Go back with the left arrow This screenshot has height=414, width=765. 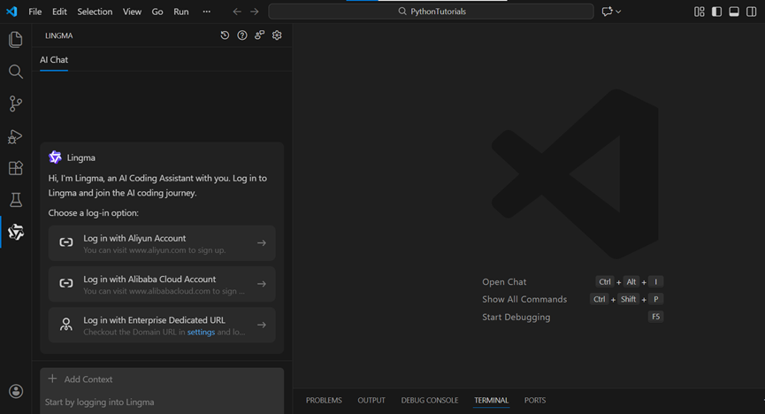click(x=237, y=11)
